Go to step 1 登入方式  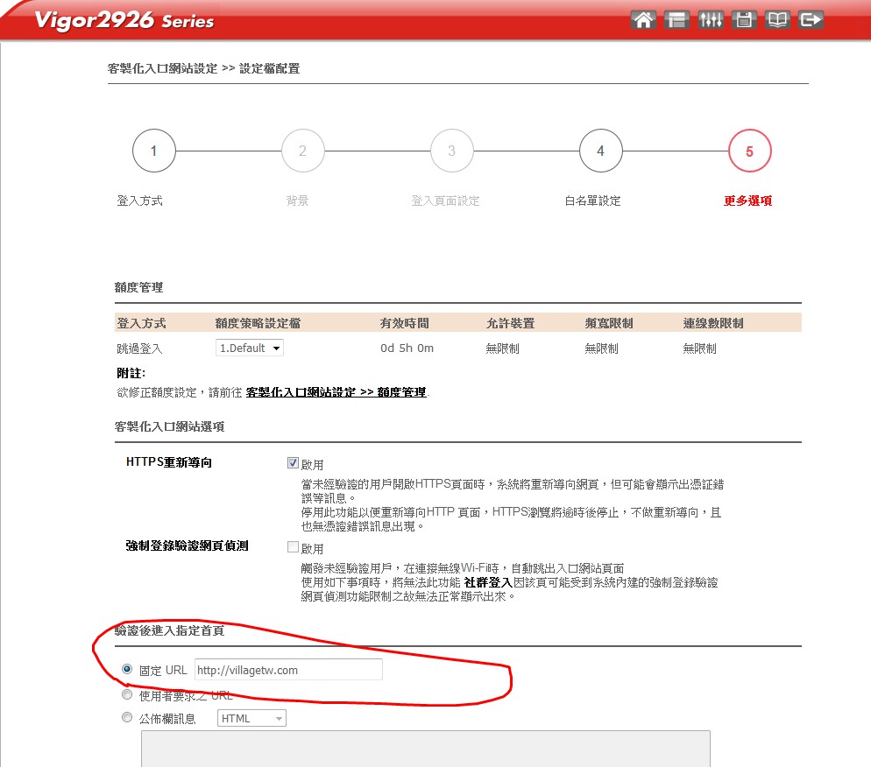[x=154, y=151]
